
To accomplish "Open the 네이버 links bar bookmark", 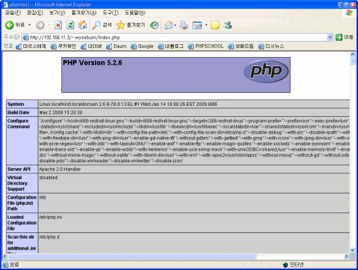I will point(91,46).
